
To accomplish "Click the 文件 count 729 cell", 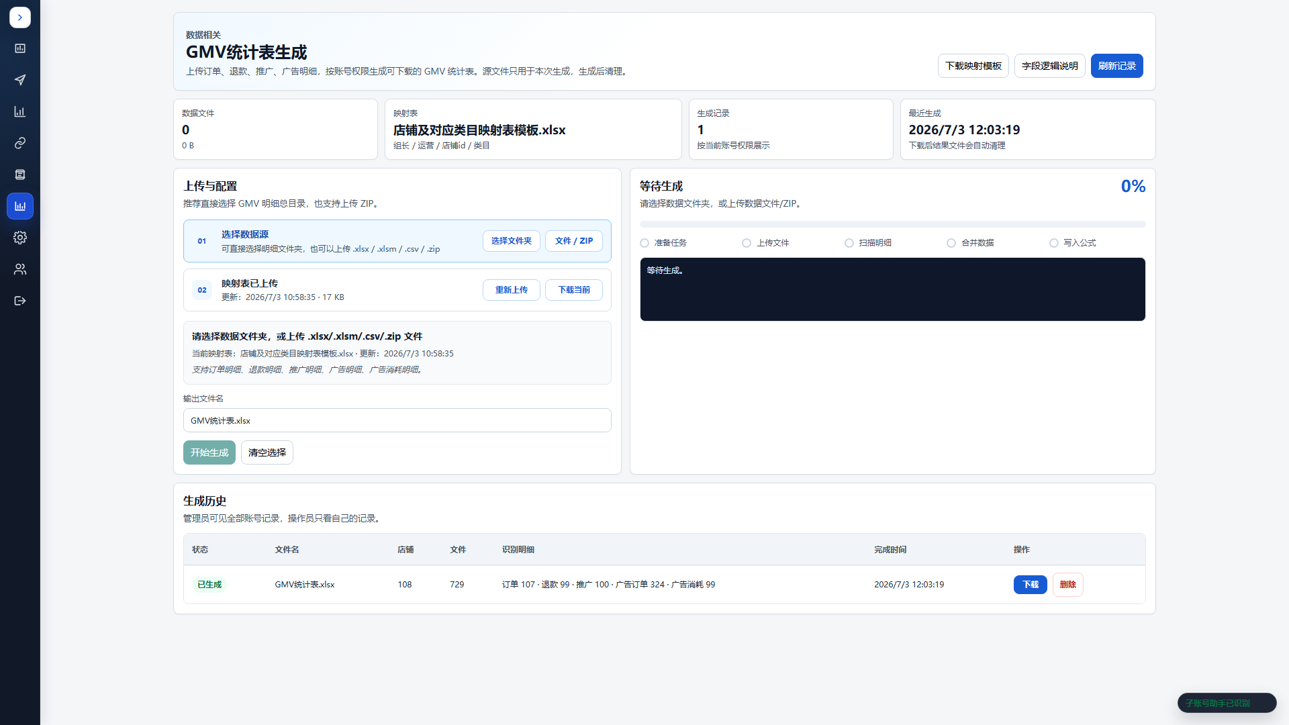I will 457,585.
